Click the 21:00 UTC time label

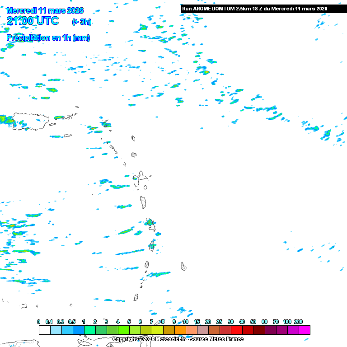coord(33,21)
